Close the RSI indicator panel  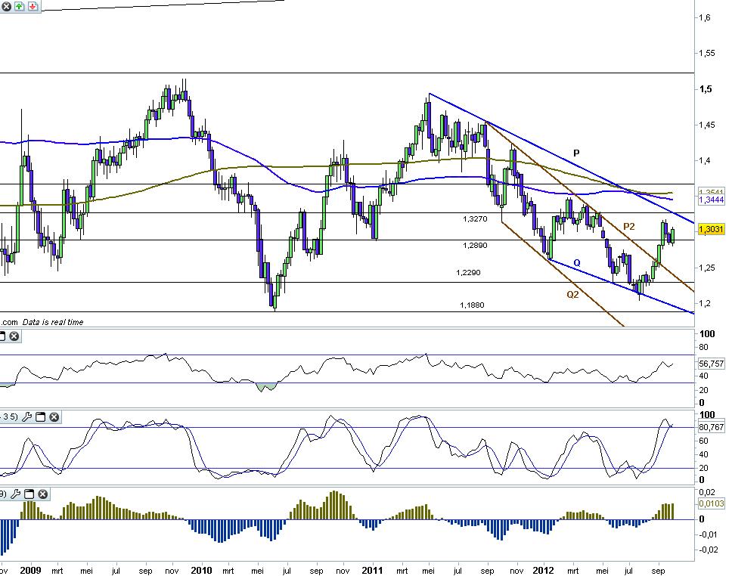tap(14, 336)
